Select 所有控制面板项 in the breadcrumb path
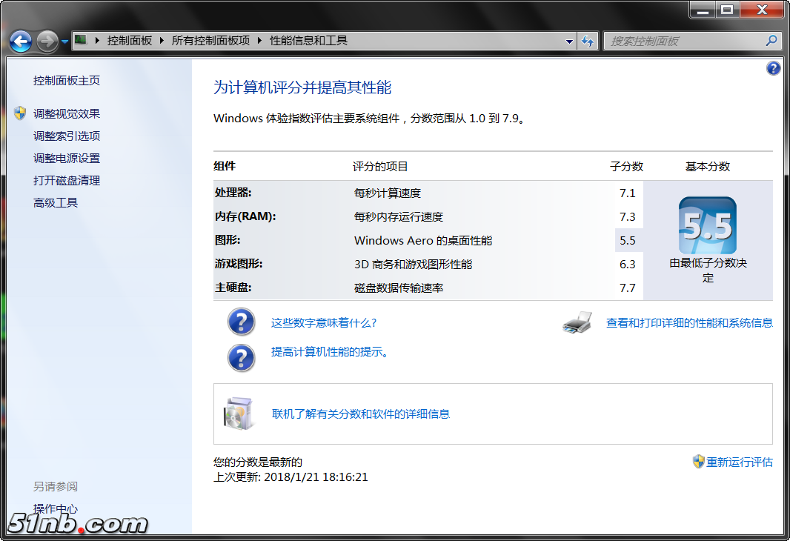The width and height of the screenshot is (790, 541). [210, 41]
